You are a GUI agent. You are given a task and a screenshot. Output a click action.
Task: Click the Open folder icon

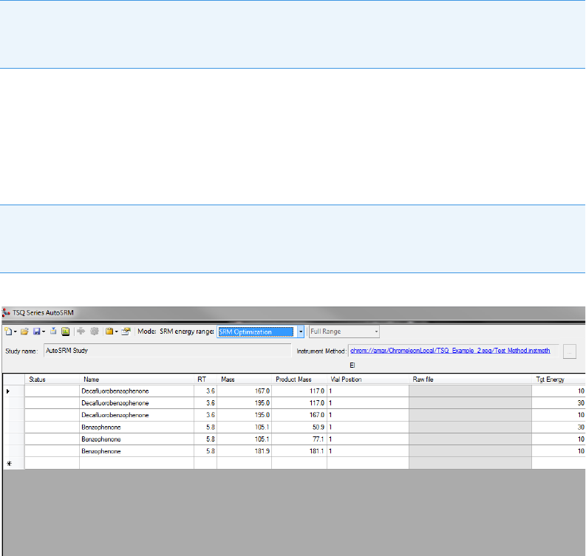(x=24, y=332)
